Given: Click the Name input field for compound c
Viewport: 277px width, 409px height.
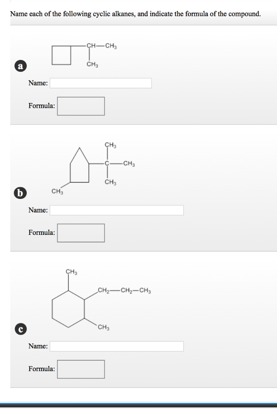Looking at the screenshot, I should click(116, 346).
